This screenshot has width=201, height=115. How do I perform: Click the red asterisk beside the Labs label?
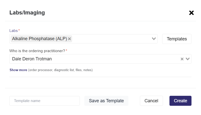(19, 30)
